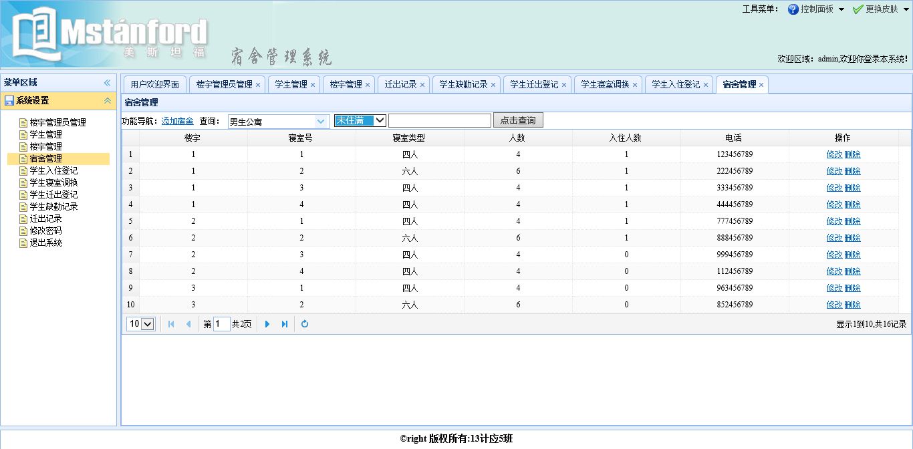Go to first page in pagination
Image resolution: width=913 pixels, height=449 pixels.
coord(171,324)
